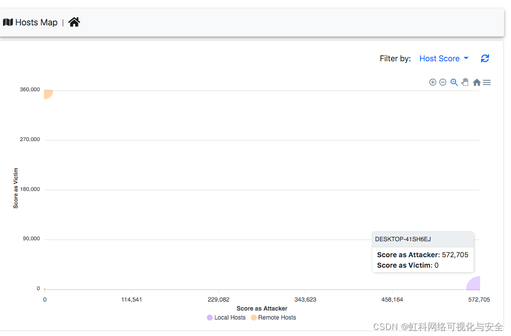Toggle Local Hosts legend series
This screenshot has height=336, width=511.
(226, 318)
